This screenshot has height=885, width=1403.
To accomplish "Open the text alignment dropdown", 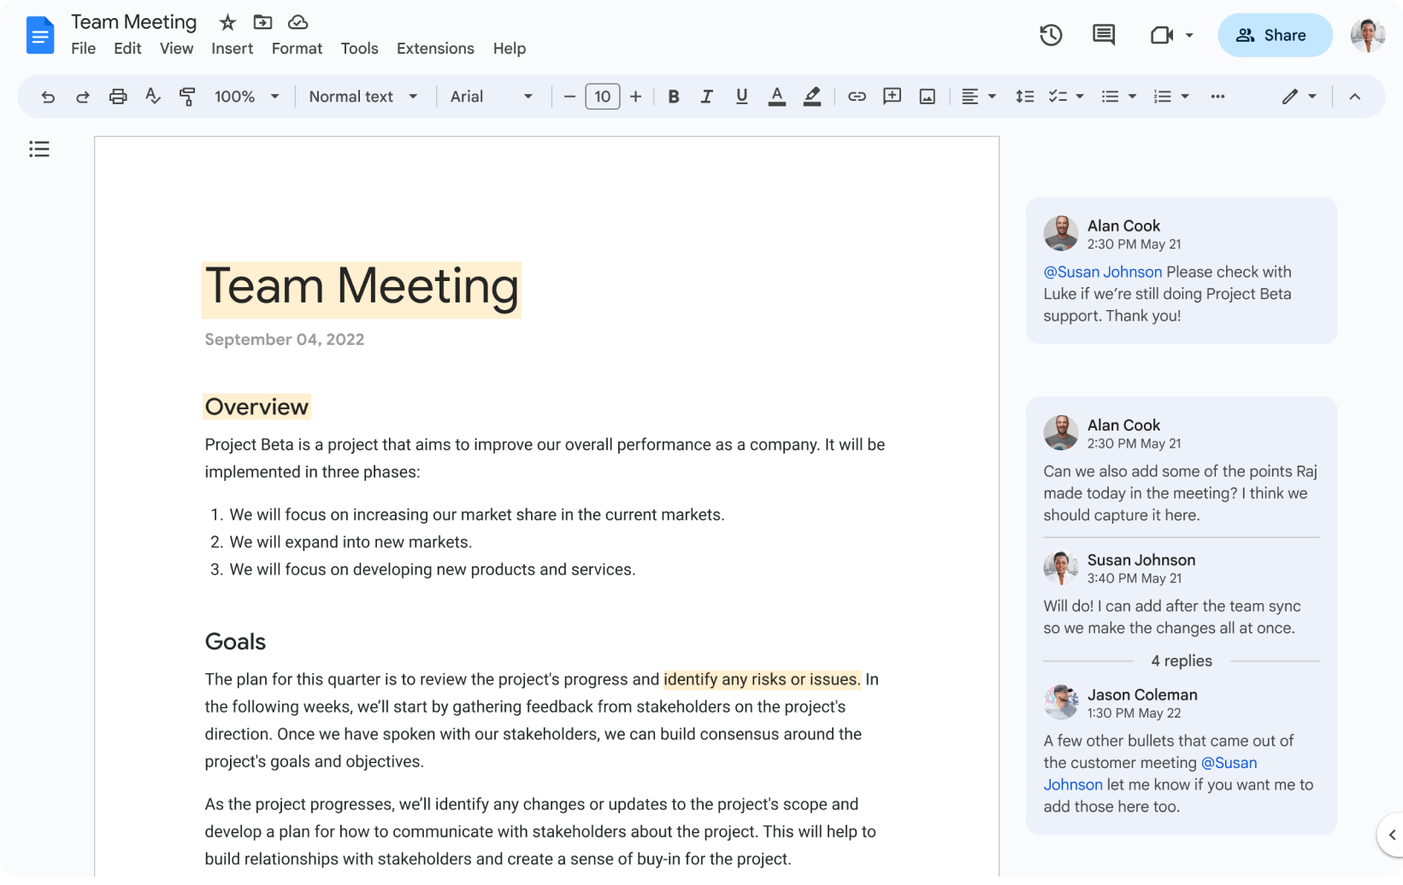I will pyautogui.click(x=978, y=97).
